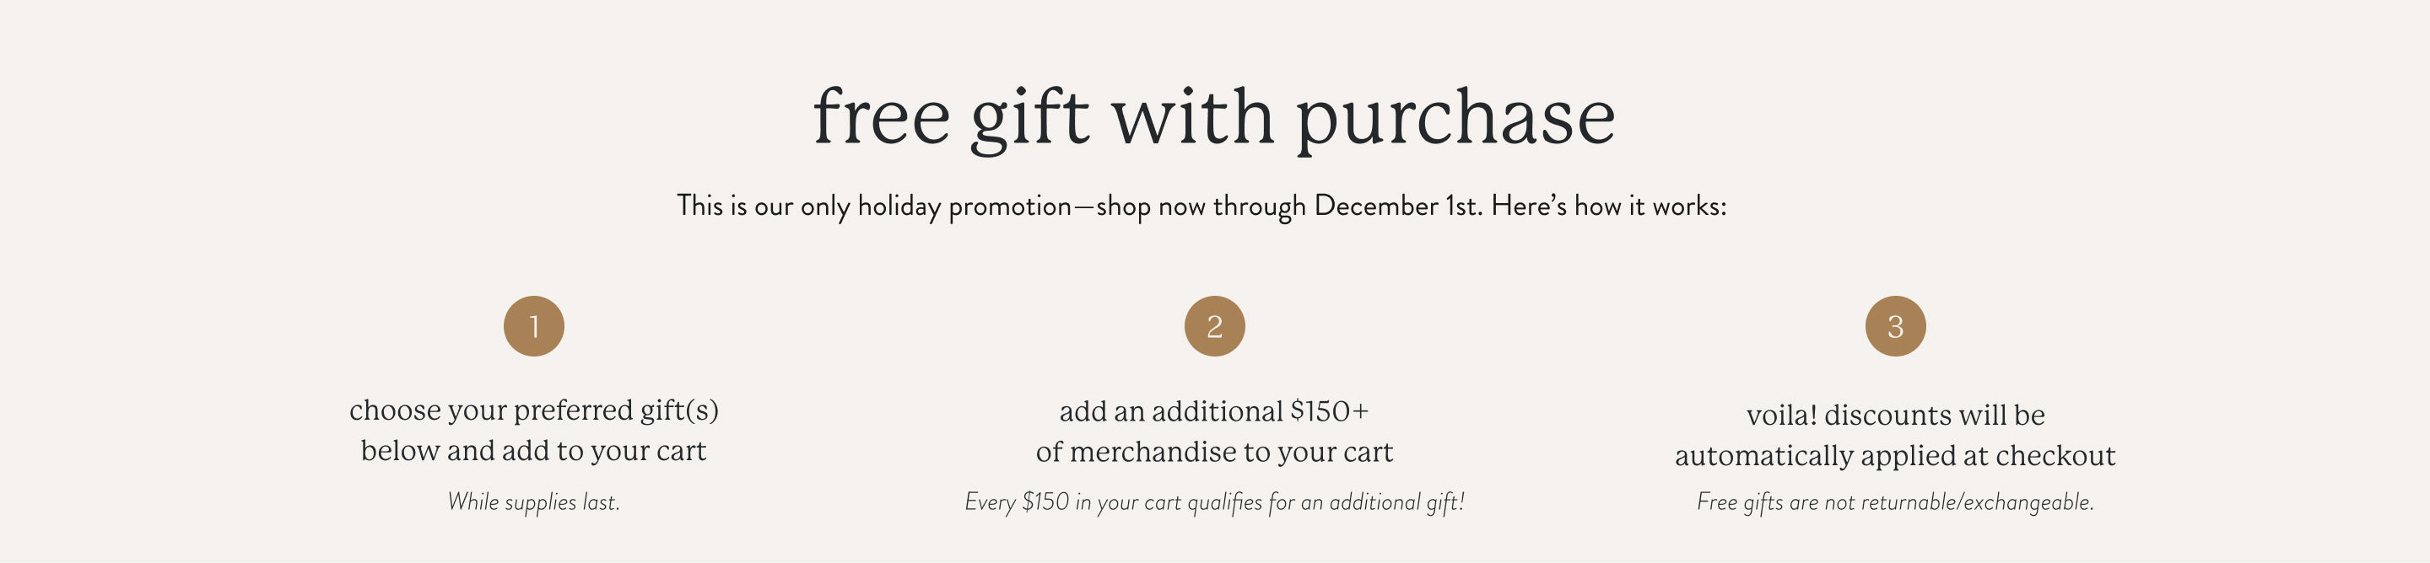Click the number 2 step circle

click(x=1214, y=326)
